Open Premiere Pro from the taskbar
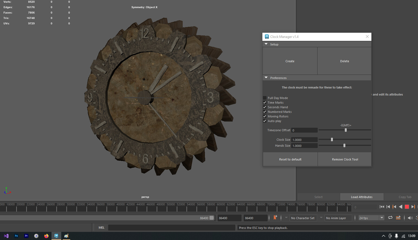Screen dimensions: 418x240 click(x=26, y=236)
